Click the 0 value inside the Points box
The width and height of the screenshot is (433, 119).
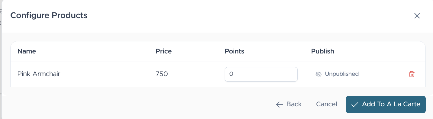(231, 74)
